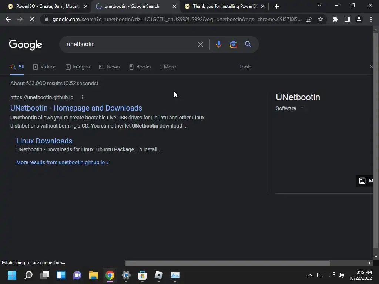Click the Google search magnifier button
This screenshot has width=379, height=284.
pos(248,44)
